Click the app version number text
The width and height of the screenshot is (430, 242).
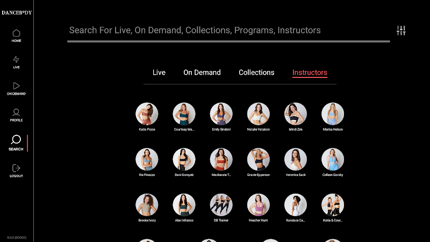coord(17,238)
